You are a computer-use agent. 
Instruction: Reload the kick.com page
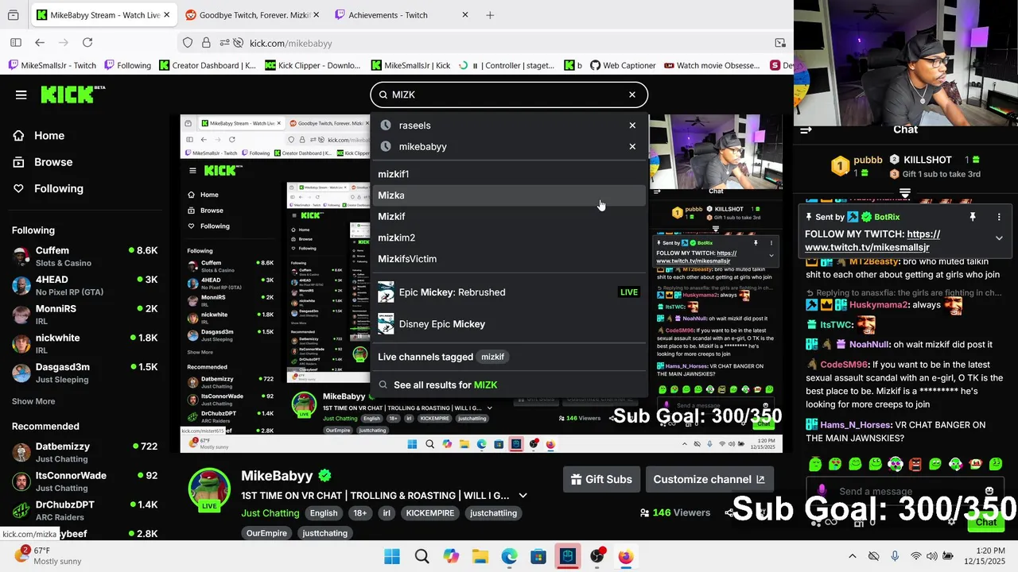click(87, 43)
